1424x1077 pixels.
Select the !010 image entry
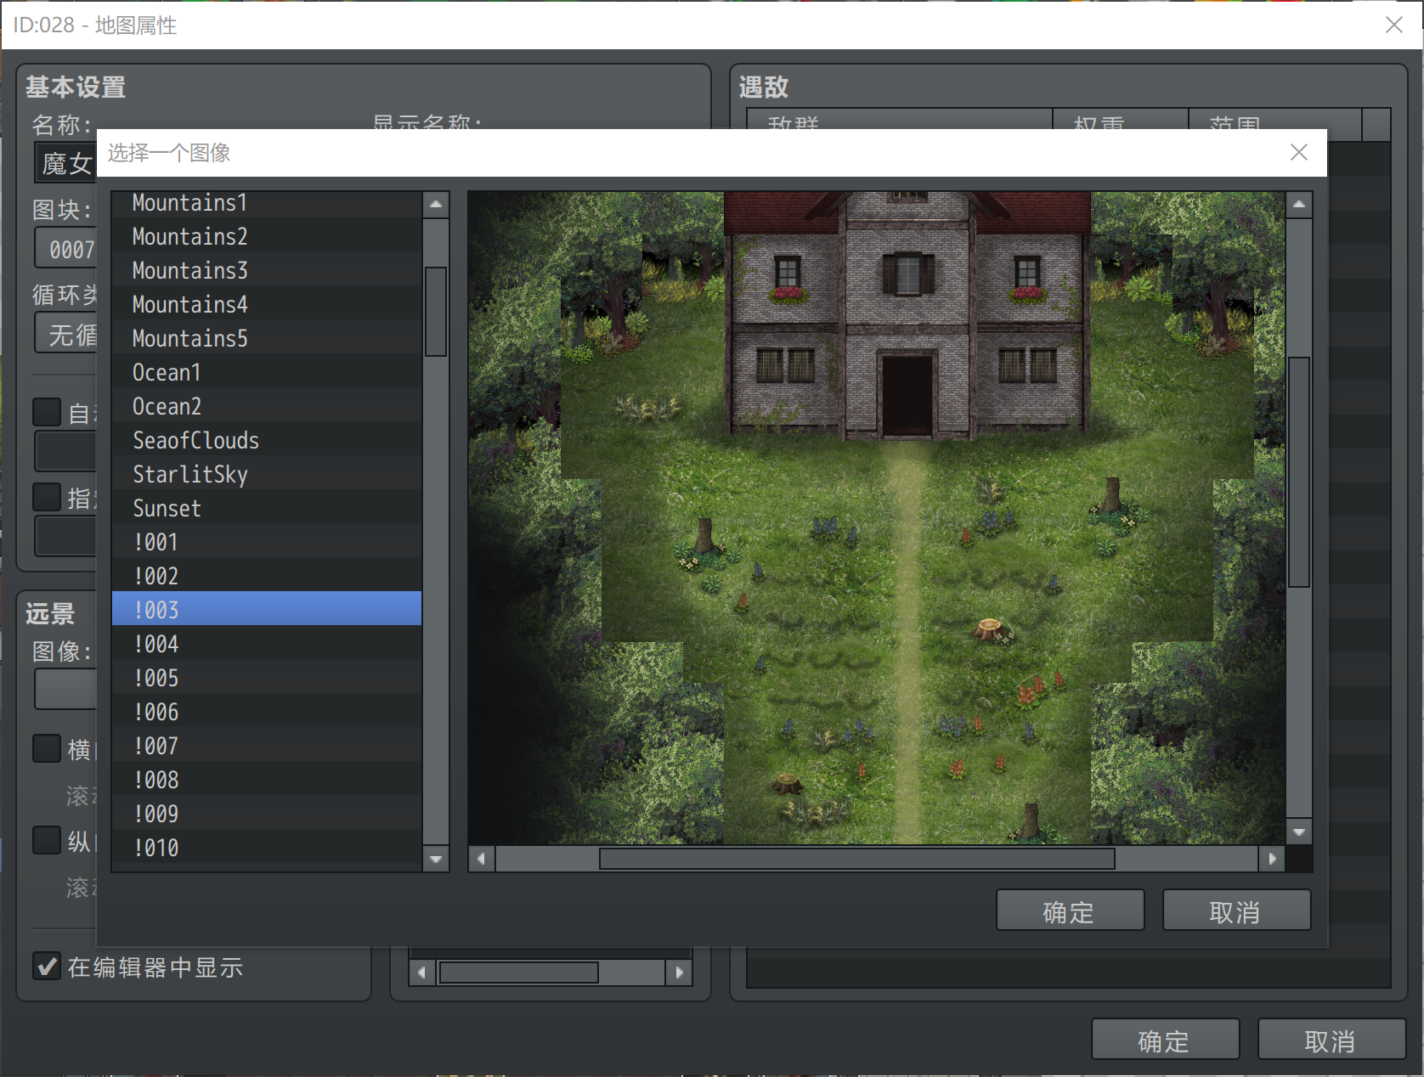pyautogui.click(x=267, y=848)
